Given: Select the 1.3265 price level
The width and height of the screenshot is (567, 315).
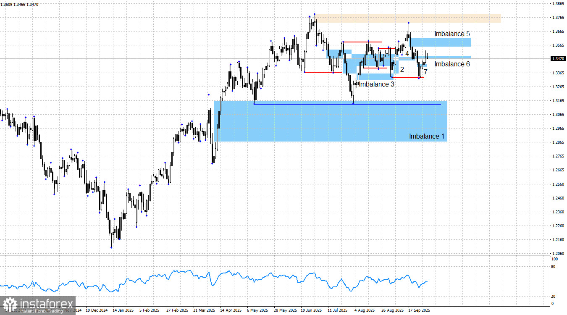Looking at the screenshot, I should point(558,87).
